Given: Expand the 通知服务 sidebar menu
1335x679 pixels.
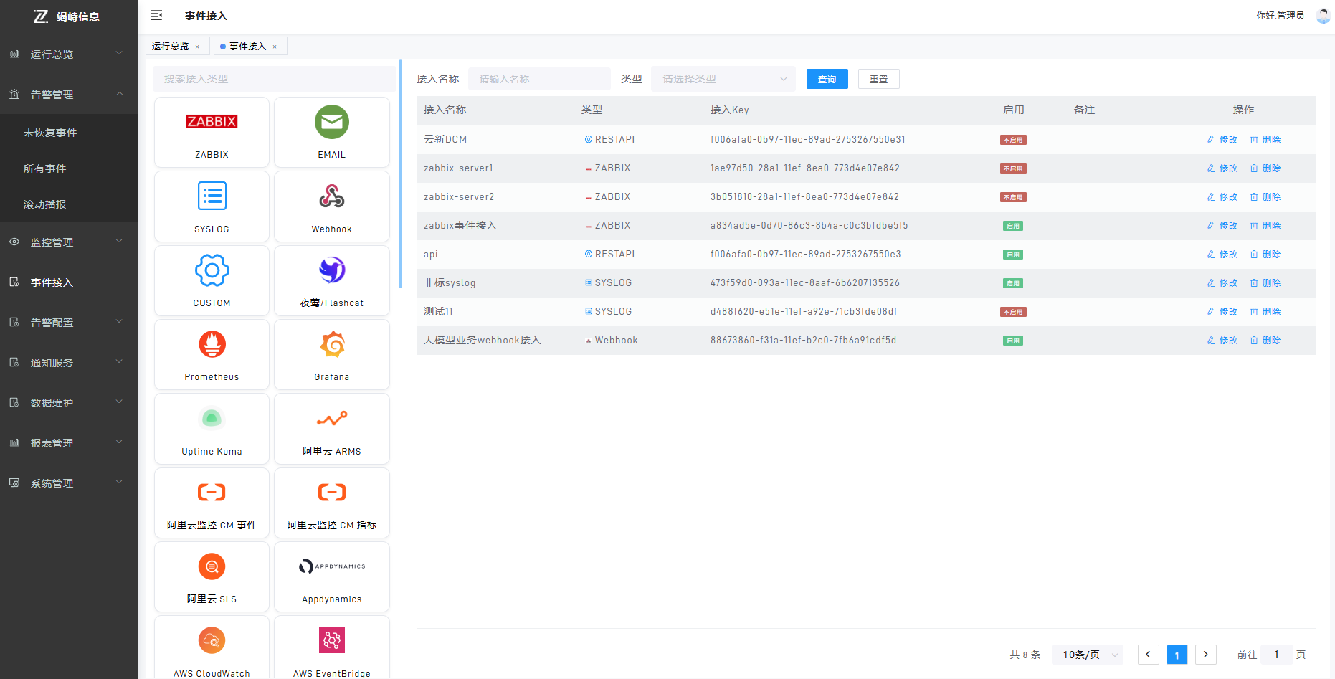Looking at the screenshot, I should (x=69, y=363).
